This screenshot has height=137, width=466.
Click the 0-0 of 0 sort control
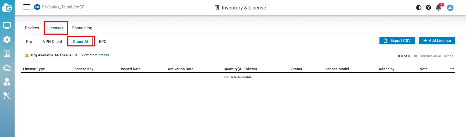click(x=402, y=56)
